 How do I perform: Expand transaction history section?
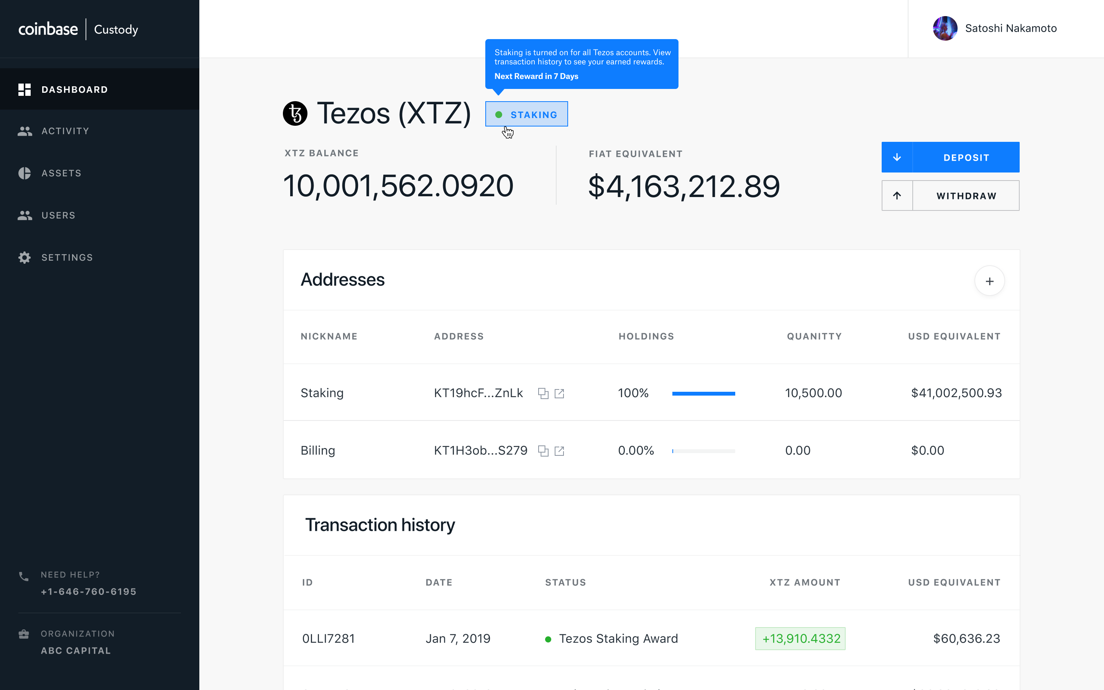[381, 525]
